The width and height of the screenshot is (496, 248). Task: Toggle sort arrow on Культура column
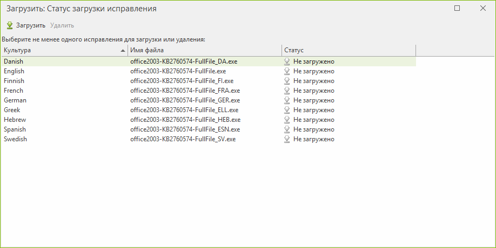pyautogui.click(x=123, y=51)
